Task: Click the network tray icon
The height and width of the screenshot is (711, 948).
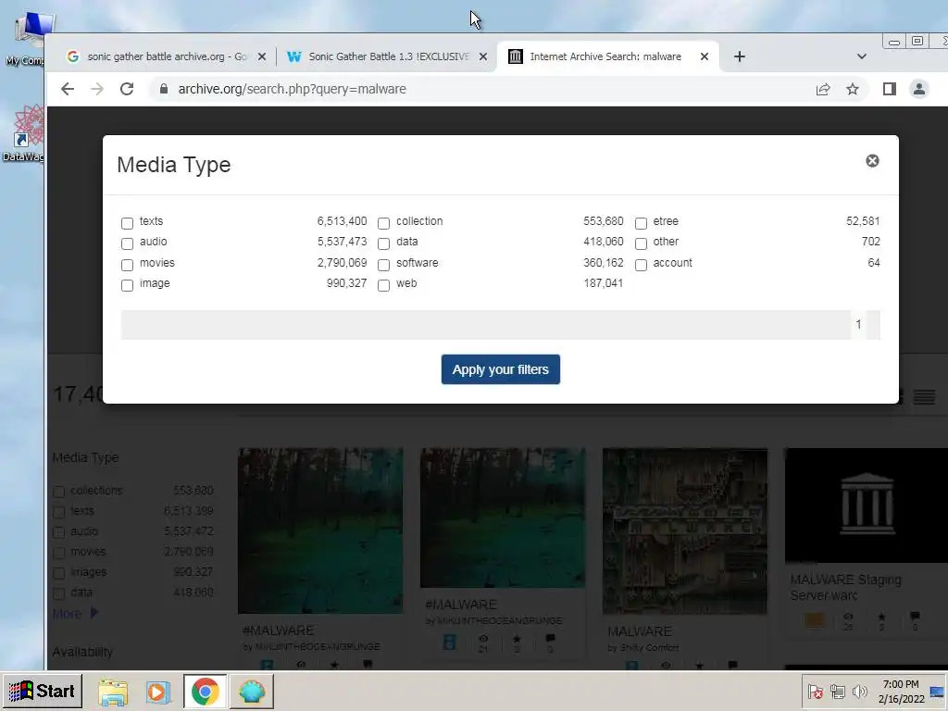Action: tap(837, 691)
